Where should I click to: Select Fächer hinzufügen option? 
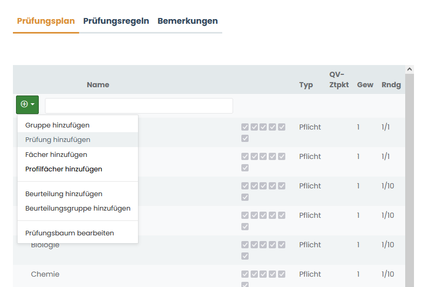78,154
